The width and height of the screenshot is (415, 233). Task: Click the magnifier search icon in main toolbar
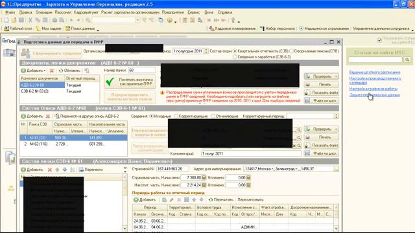(x=88, y=20)
